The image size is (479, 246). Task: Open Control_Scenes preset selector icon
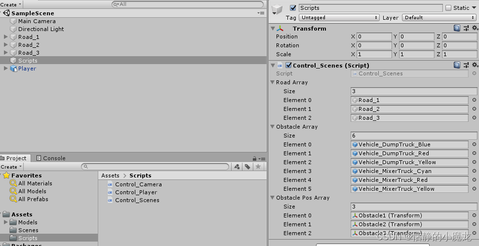point(466,65)
